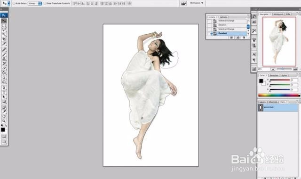Open the Layer Comps dock icon
301x179 pixels.
click(254, 69)
